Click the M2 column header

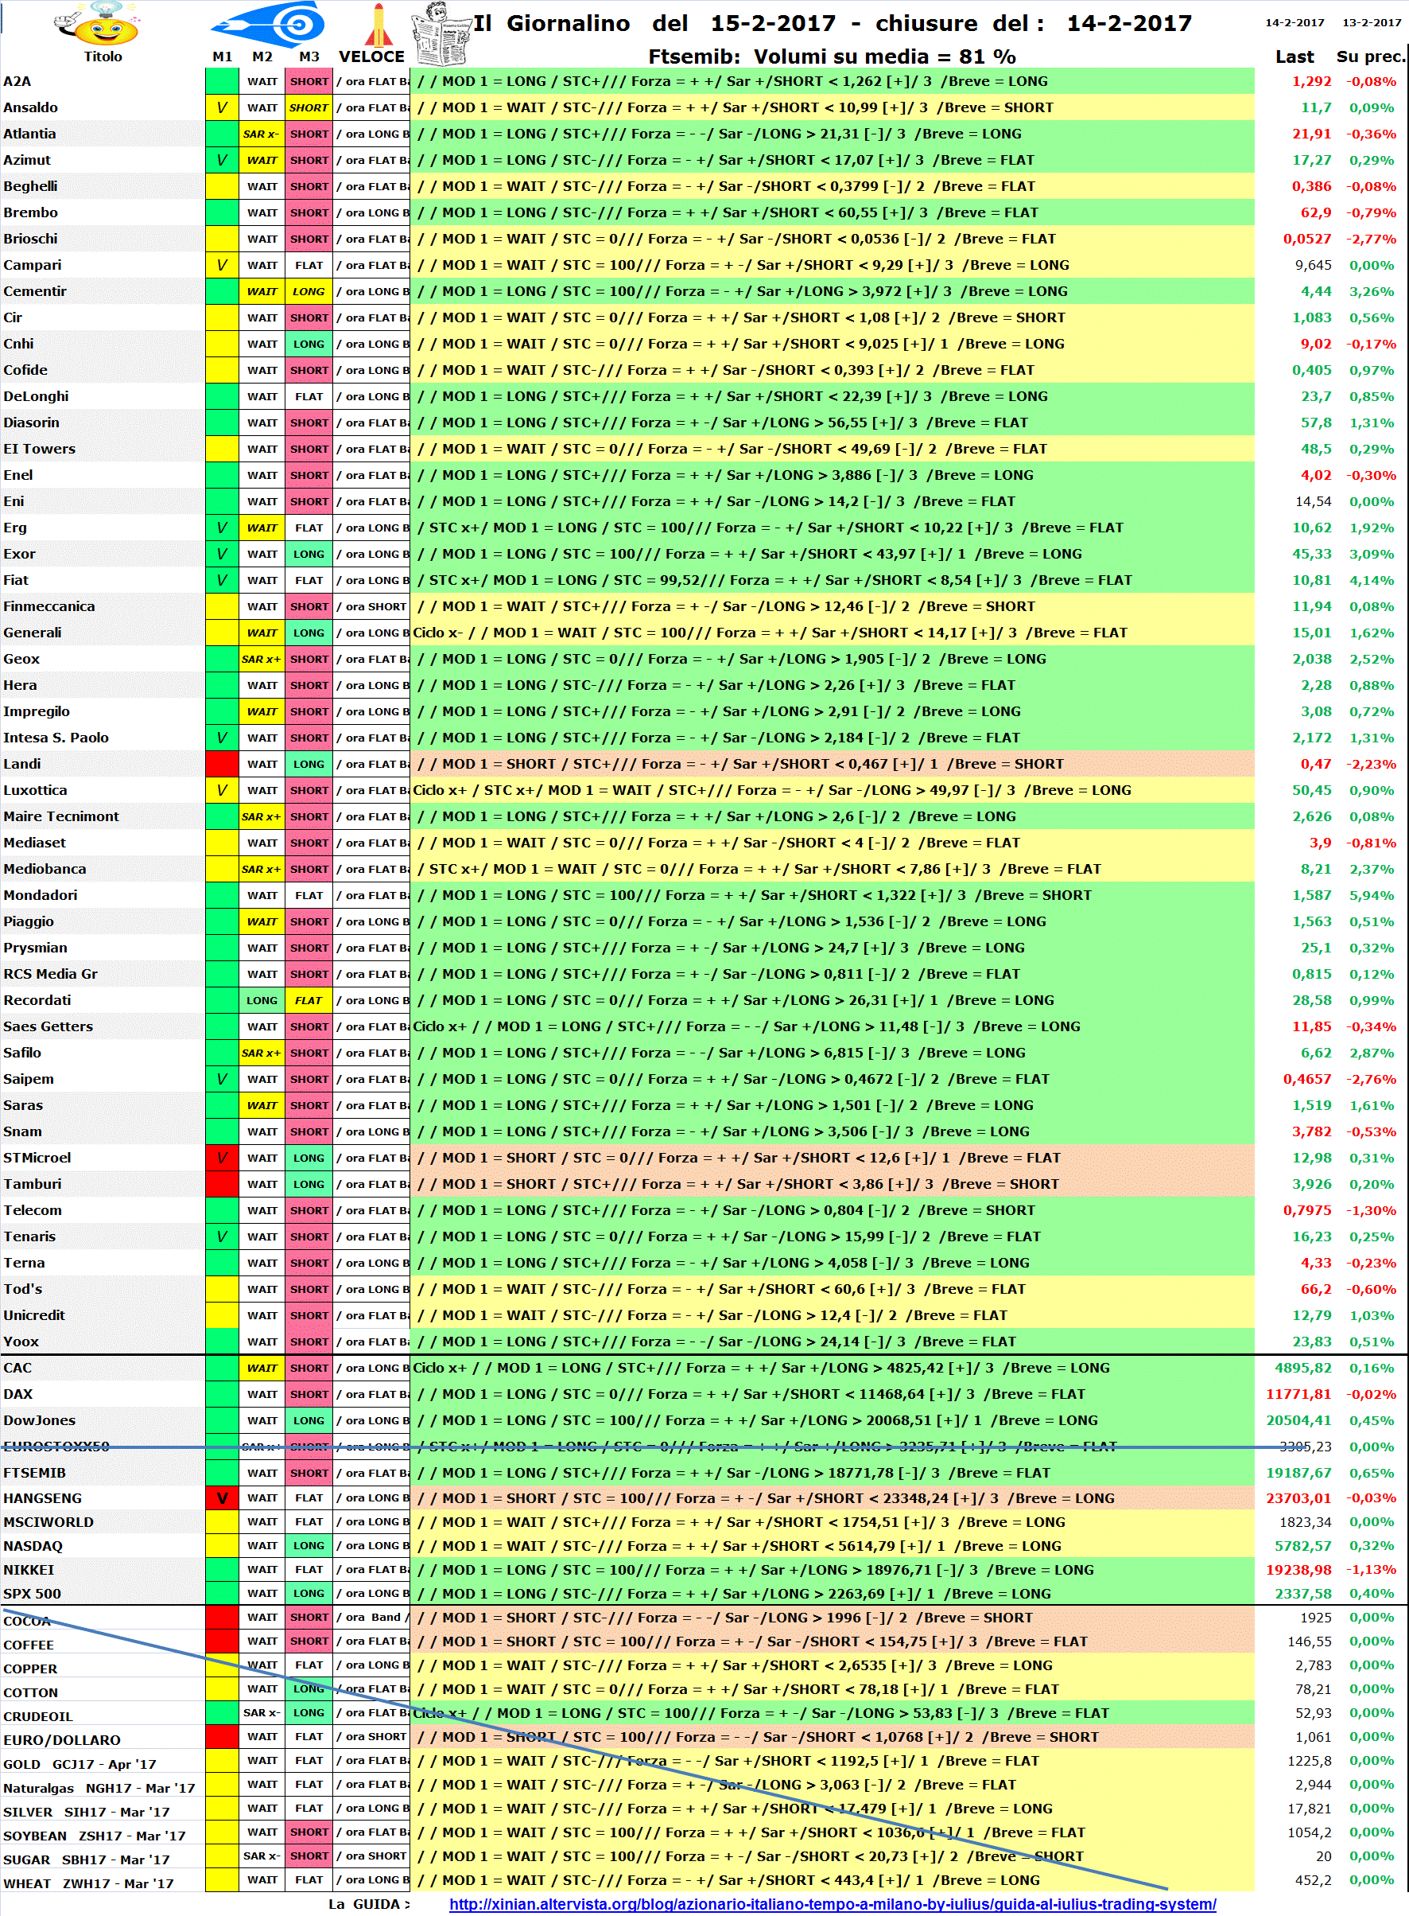pyautogui.click(x=262, y=56)
